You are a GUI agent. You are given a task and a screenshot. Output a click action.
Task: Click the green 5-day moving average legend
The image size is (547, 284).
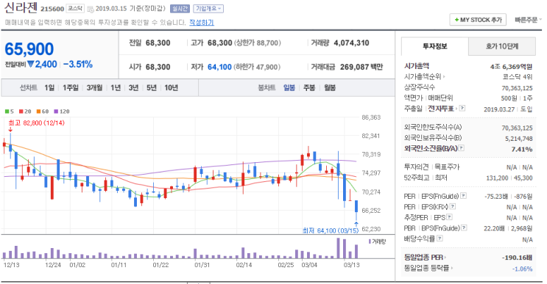[10, 112]
